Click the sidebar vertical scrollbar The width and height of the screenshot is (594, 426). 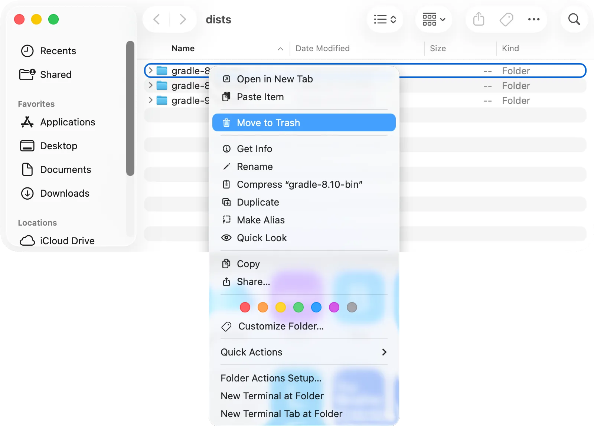point(130,108)
